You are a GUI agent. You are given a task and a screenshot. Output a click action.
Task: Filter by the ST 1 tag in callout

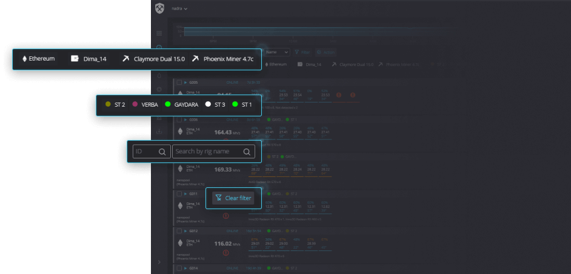242,105
